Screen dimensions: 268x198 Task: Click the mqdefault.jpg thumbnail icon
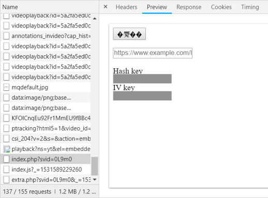(6, 87)
